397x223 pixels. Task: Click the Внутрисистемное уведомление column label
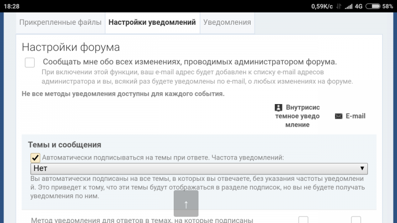pos(297,116)
